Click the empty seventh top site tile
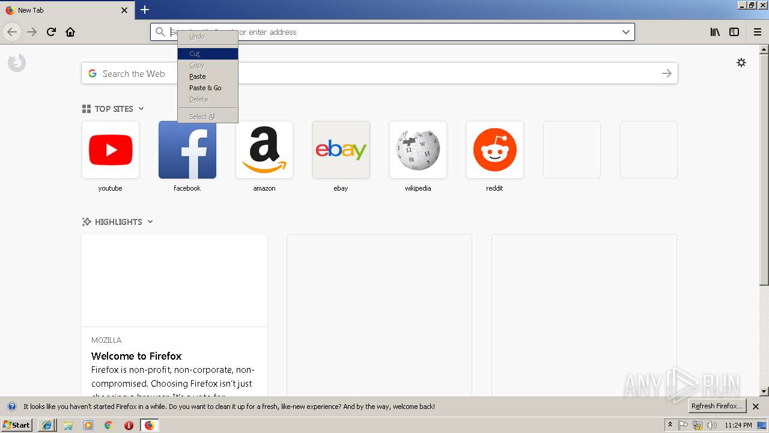This screenshot has height=433, width=769. [x=572, y=150]
